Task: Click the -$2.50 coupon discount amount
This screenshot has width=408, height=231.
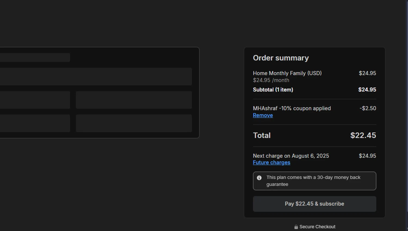Action: point(368,108)
